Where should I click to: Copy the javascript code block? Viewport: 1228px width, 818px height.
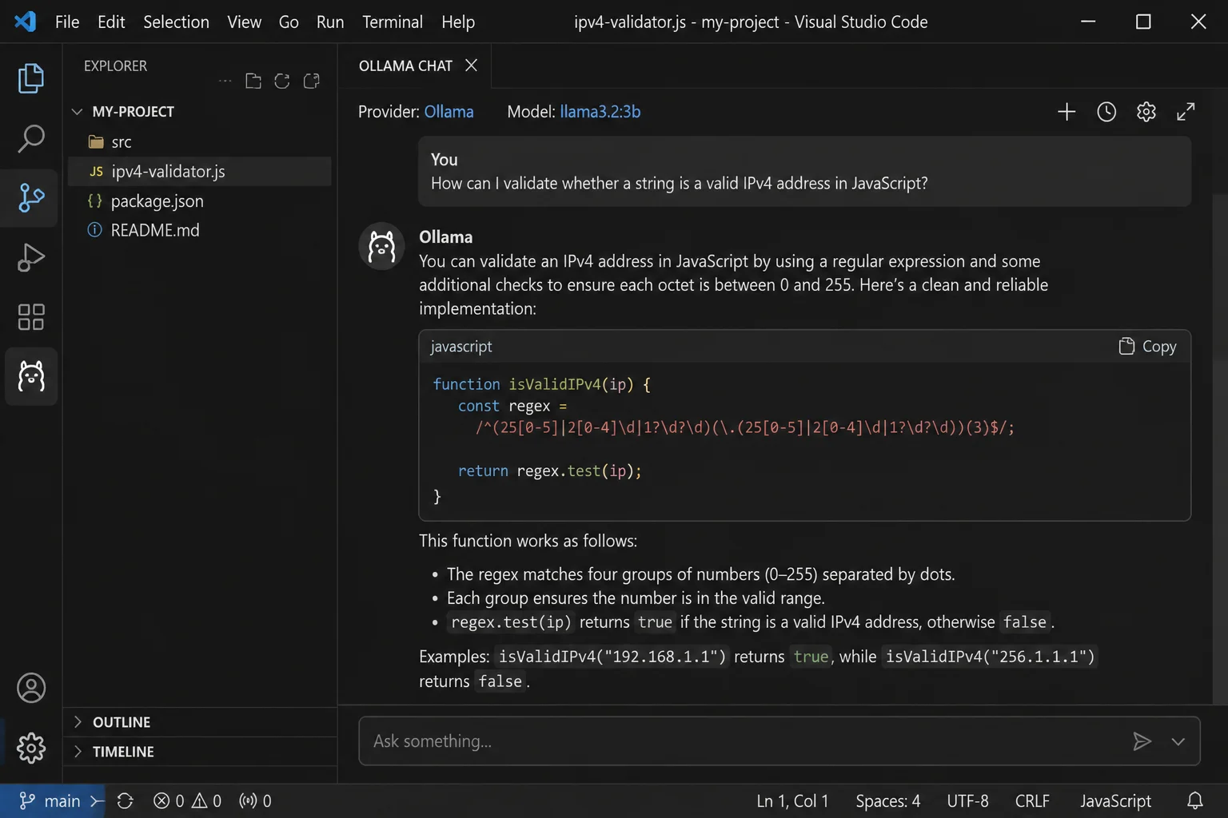click(1147, 347)
